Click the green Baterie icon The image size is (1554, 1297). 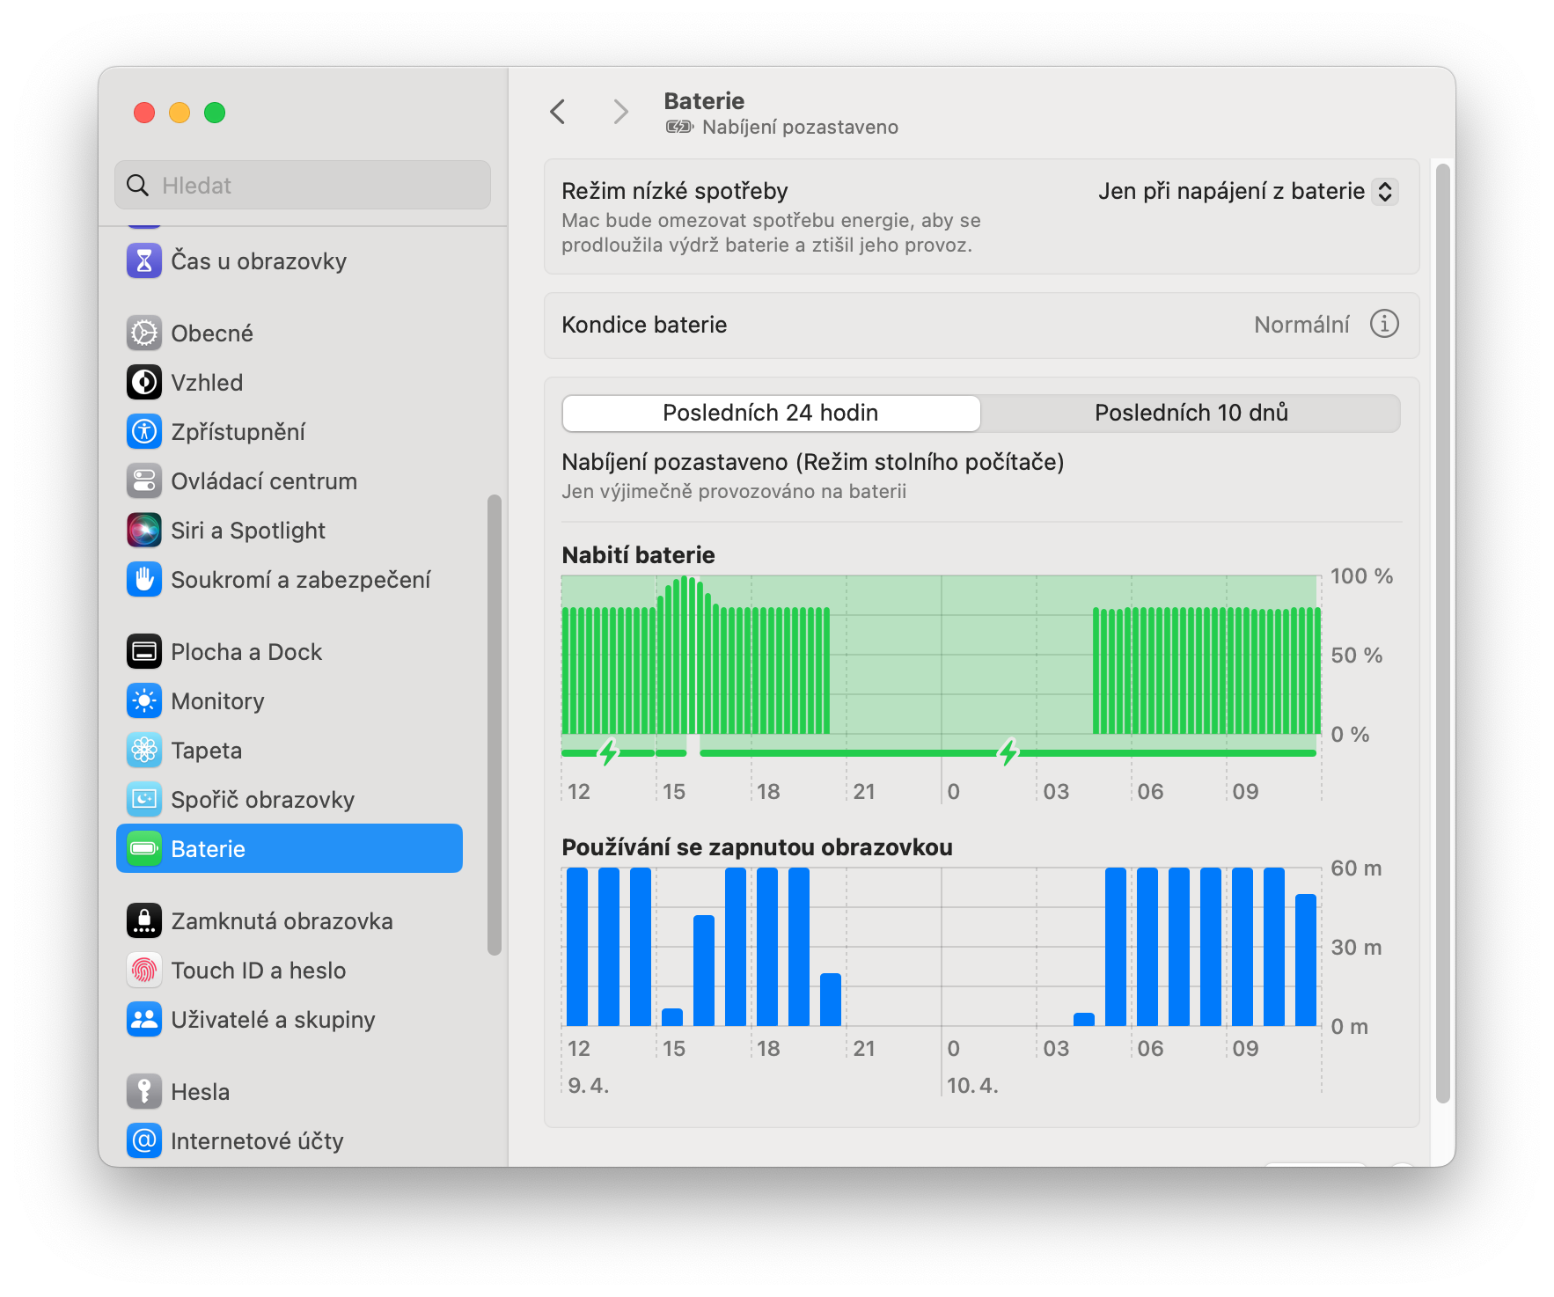tap(144, 849)
